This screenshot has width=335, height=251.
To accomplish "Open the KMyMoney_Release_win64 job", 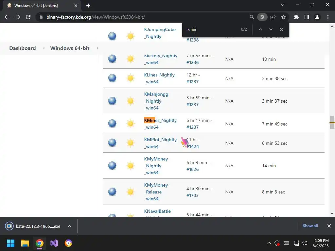I will pos(156,192).
